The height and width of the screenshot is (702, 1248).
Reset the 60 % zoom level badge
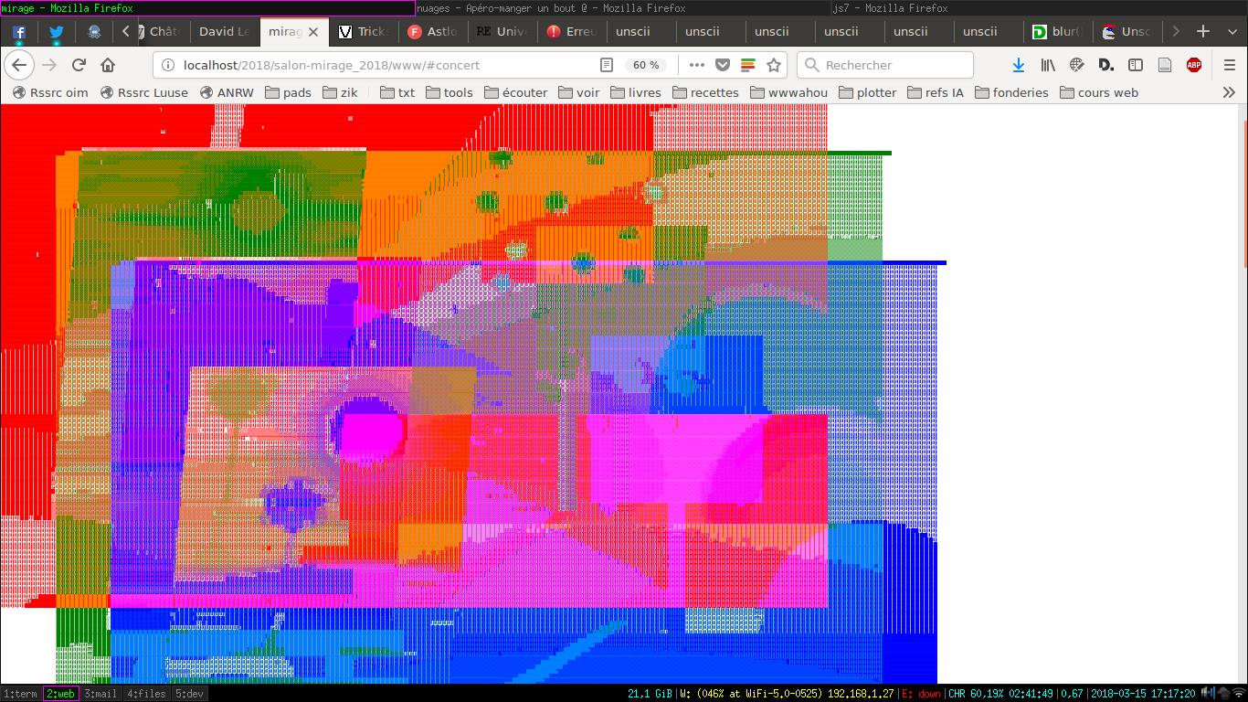pyautogui.click(x=646, y=65)
